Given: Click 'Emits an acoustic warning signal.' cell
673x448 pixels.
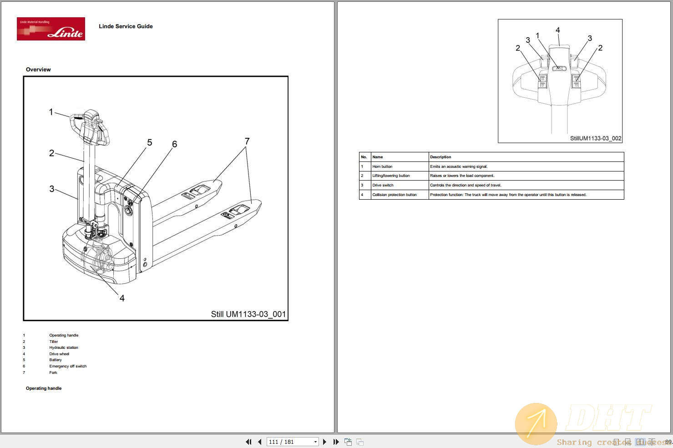Looking at the screenshot, I should click(x=526, y=166).
